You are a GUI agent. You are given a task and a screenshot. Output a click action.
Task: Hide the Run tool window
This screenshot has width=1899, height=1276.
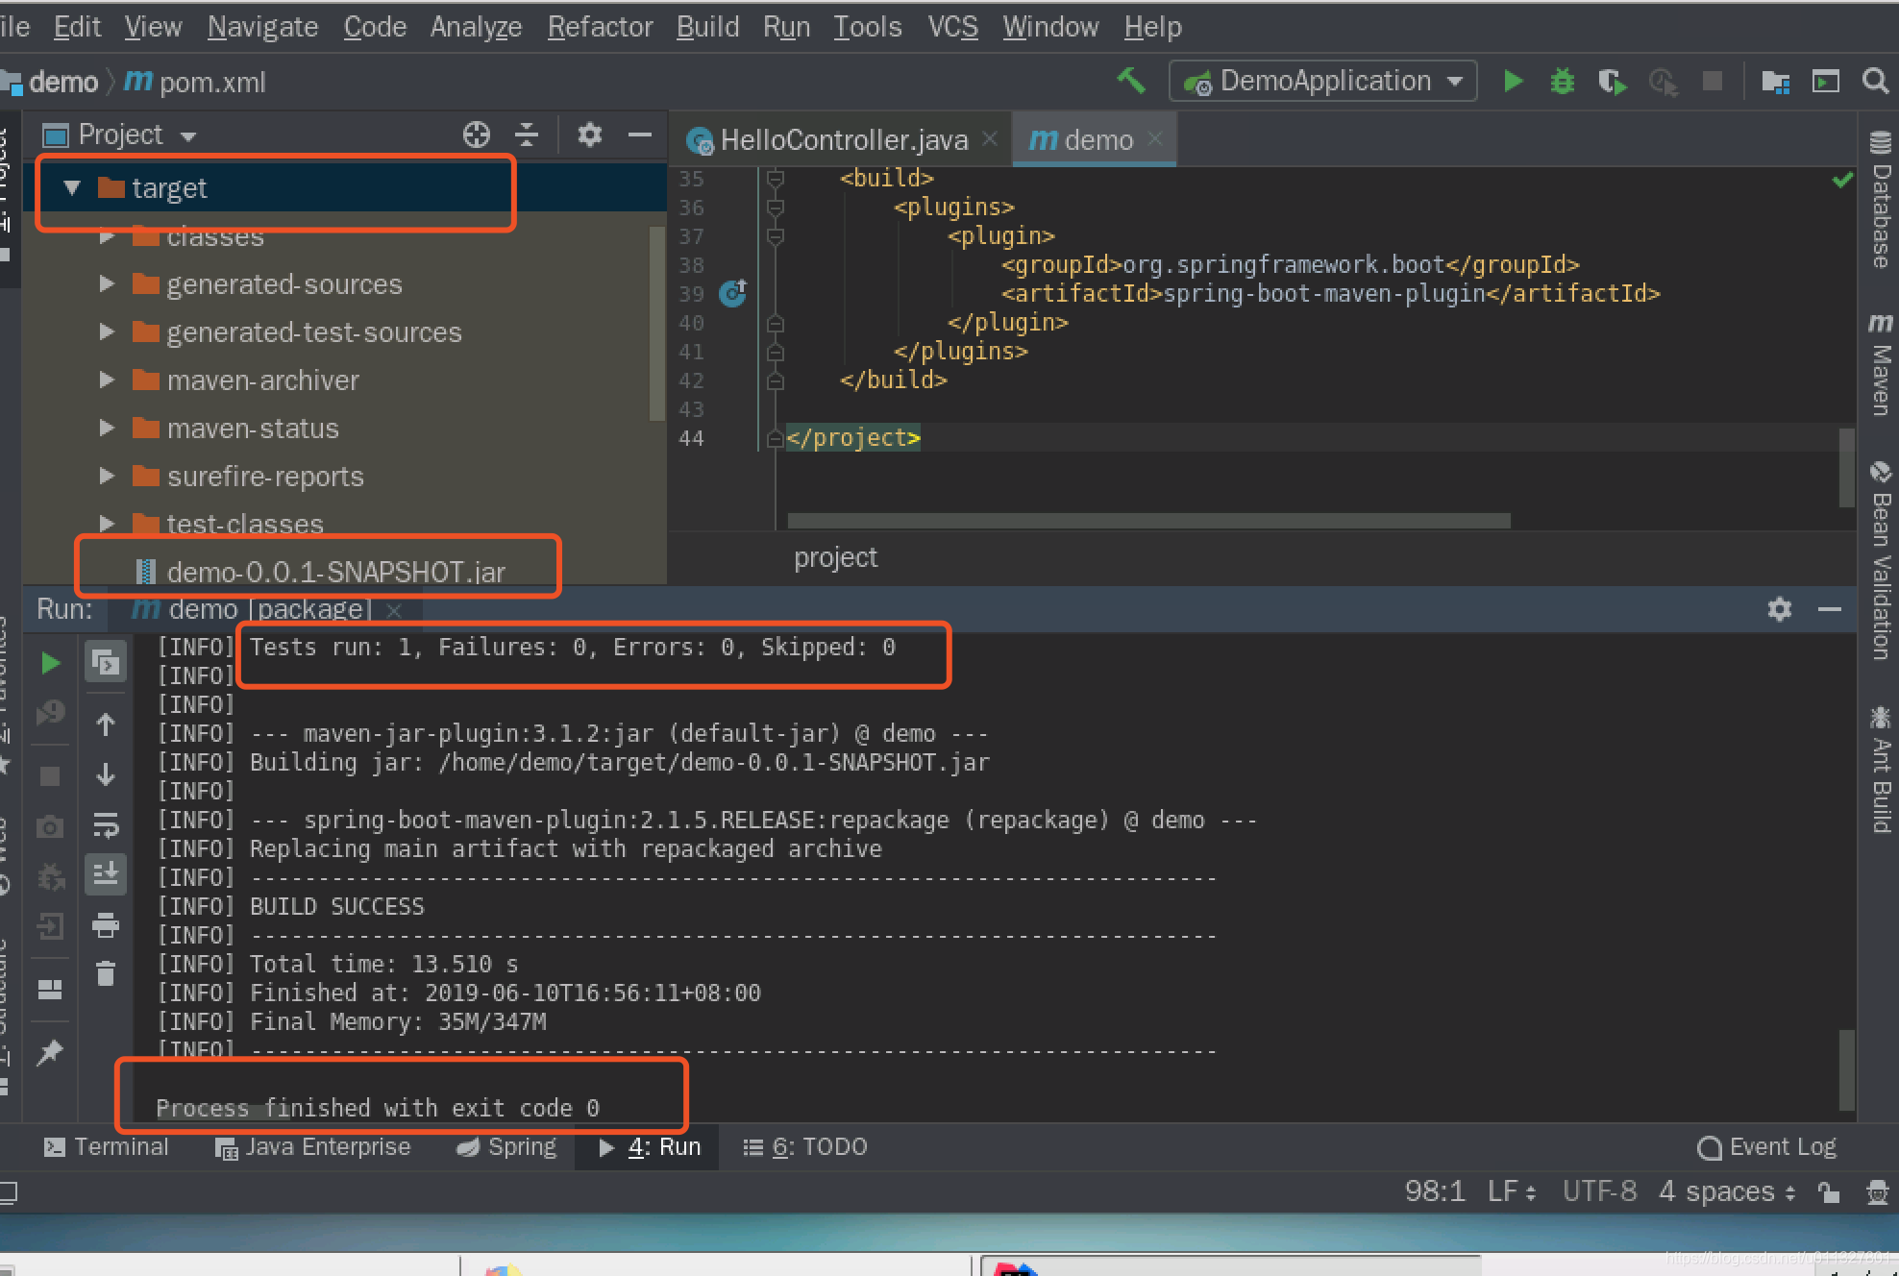pyautogui.click(x=1829, y=609)
